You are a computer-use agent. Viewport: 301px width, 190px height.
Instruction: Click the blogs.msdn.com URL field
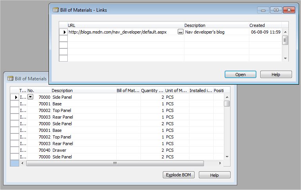pos(121,32)
